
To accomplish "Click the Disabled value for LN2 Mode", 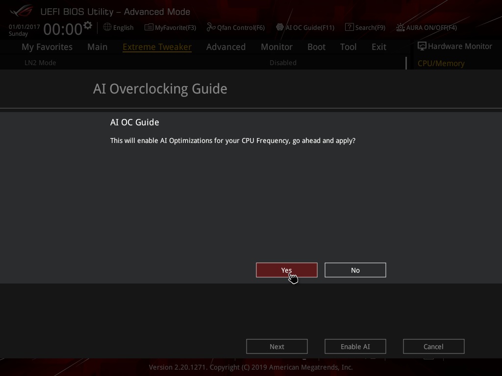I will (x=283, y=63).
